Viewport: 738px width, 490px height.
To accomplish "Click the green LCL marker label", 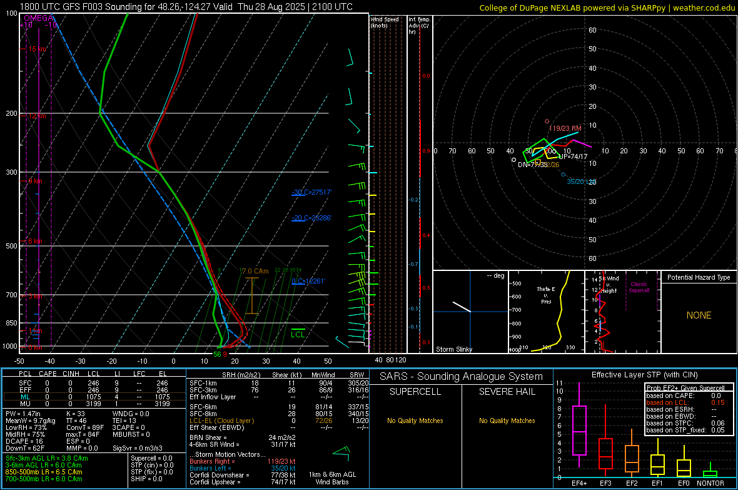I will [298, 335].
